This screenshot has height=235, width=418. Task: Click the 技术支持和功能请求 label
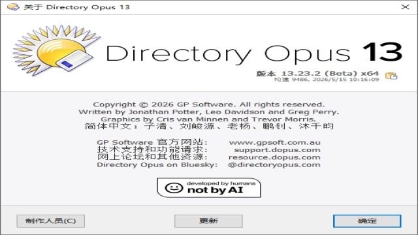coord(152,149)
